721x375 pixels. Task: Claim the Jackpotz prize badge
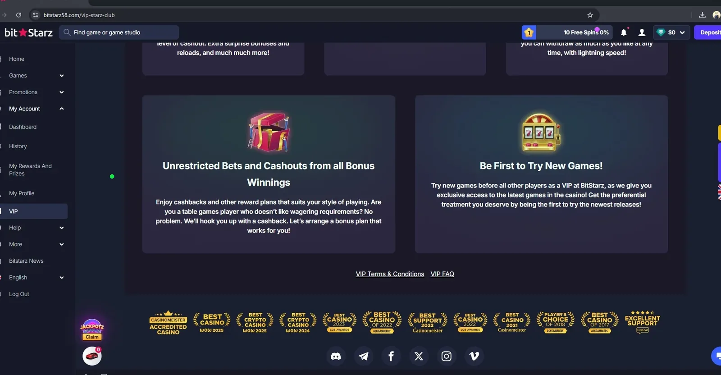[92, 330]
